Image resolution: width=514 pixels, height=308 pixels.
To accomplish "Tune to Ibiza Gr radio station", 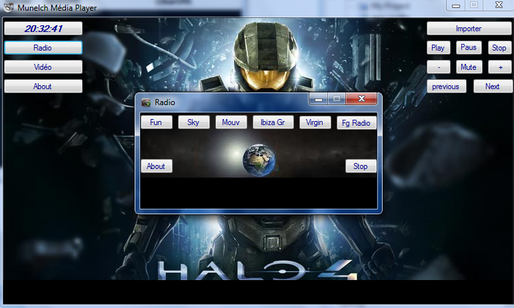I will point(273,122).
